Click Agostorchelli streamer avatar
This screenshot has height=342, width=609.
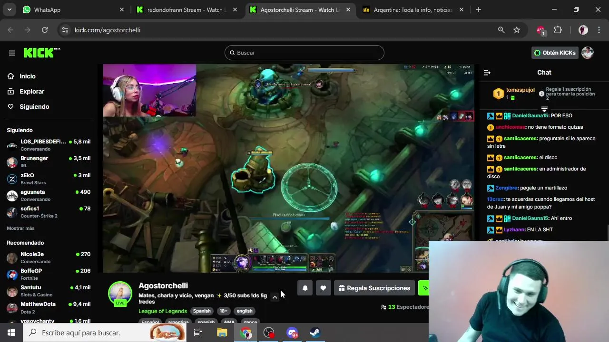pos(120,293)
